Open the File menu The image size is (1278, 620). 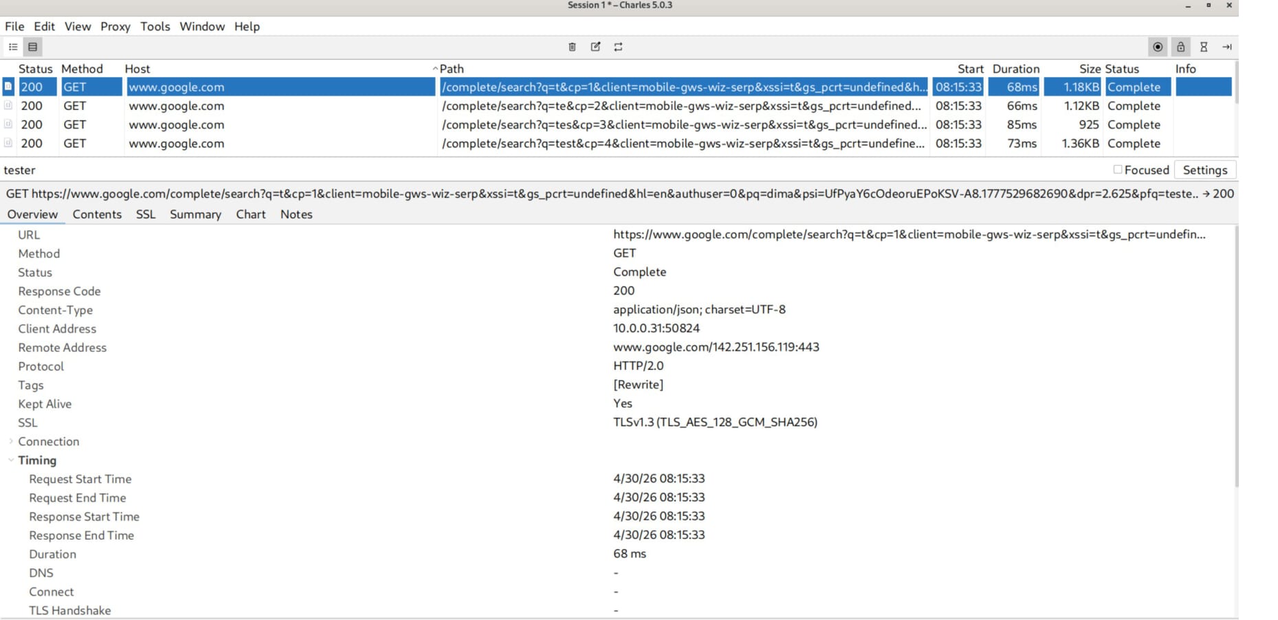(x=14, y=26)
